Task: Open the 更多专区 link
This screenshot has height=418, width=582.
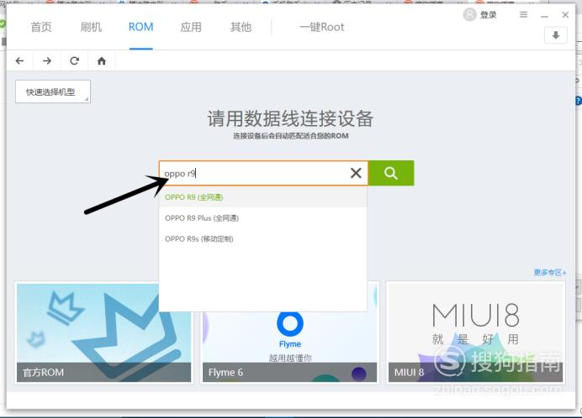Action: tap(550, 272)
